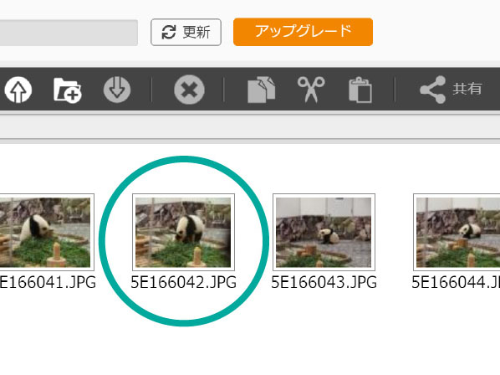Click the upload arrow icon
500x375 pixels.
[x=18, y=90]
